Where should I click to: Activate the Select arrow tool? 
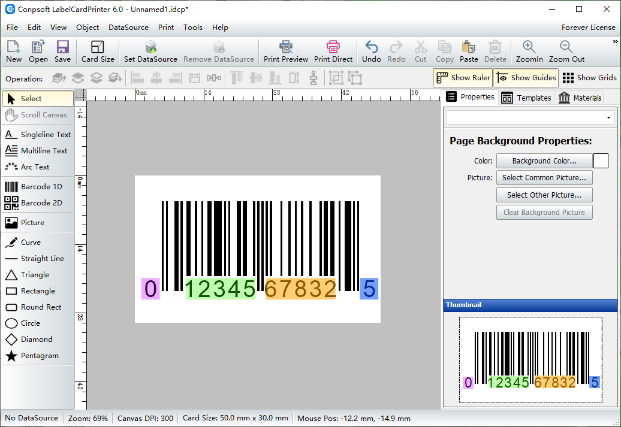click(x=38, y=99)
